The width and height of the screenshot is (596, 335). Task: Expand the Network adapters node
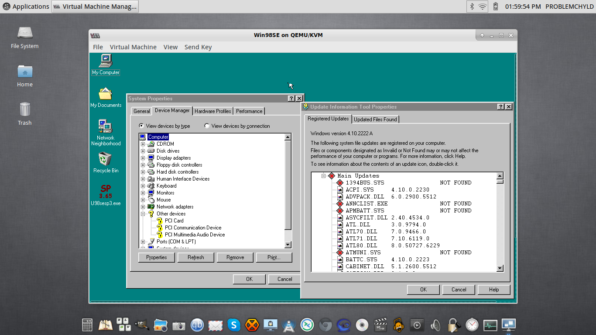pos(143,207)
